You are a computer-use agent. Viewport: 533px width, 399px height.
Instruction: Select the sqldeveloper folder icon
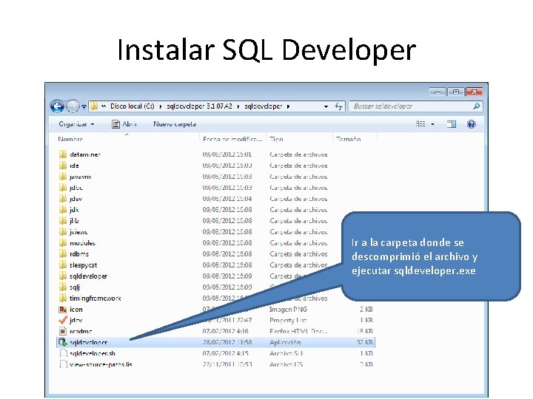tap(62, 276)
